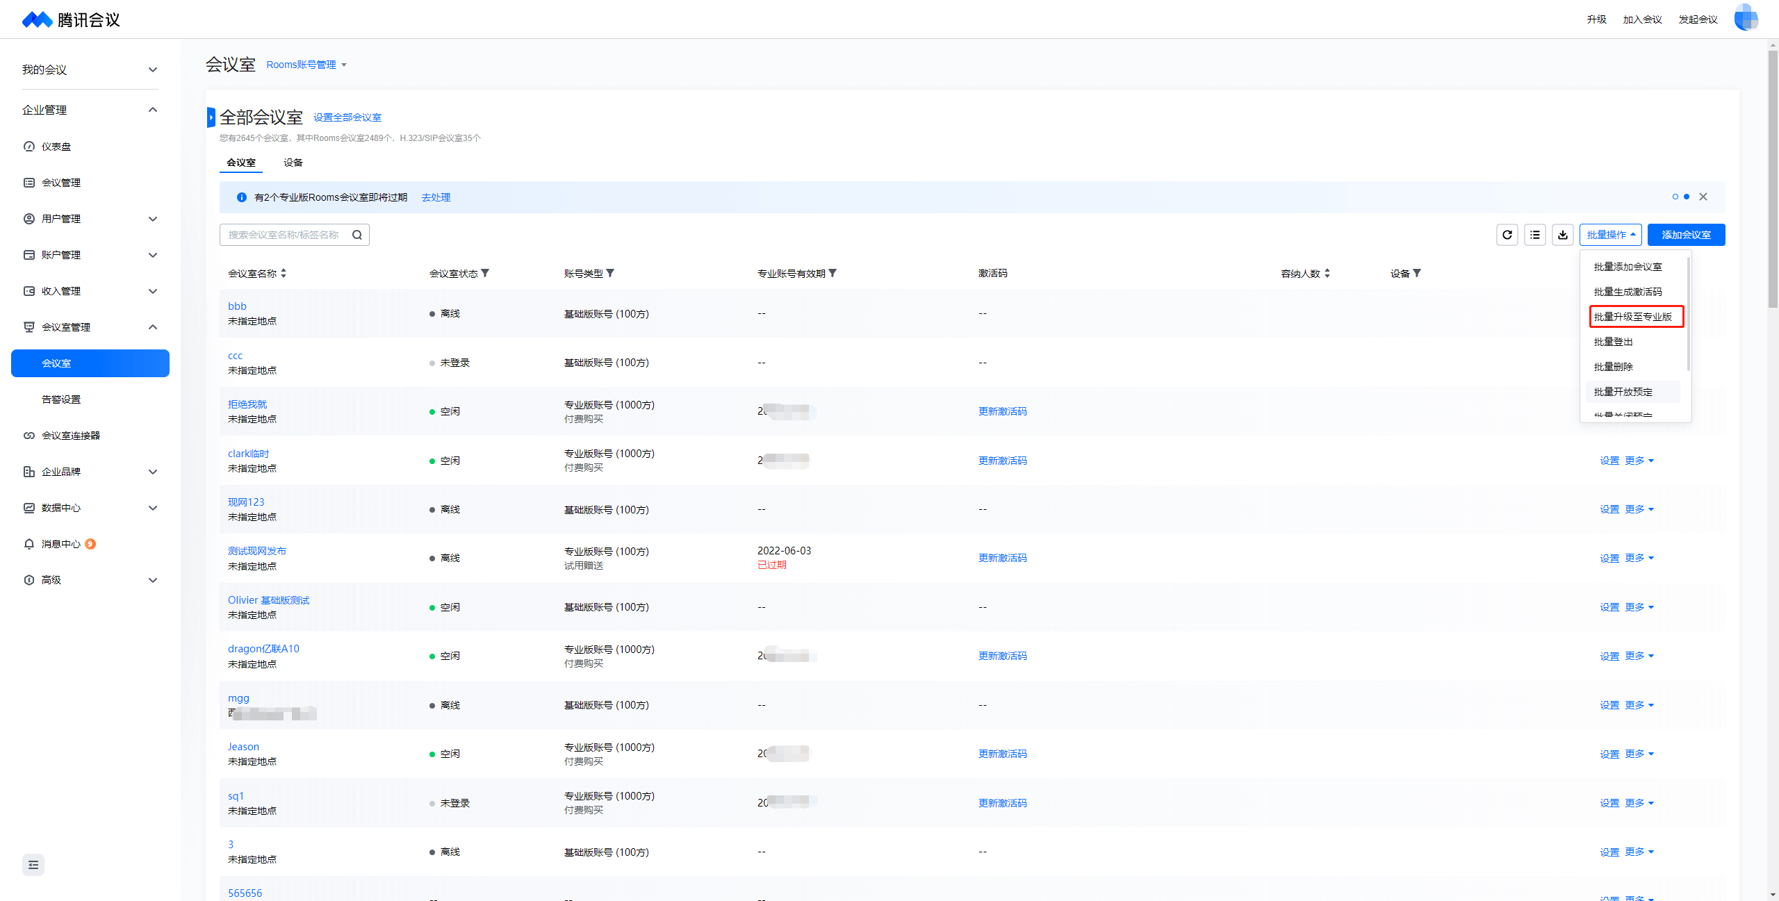
Task: Click 设置全部会议室 link
Action: click(347, 117)
